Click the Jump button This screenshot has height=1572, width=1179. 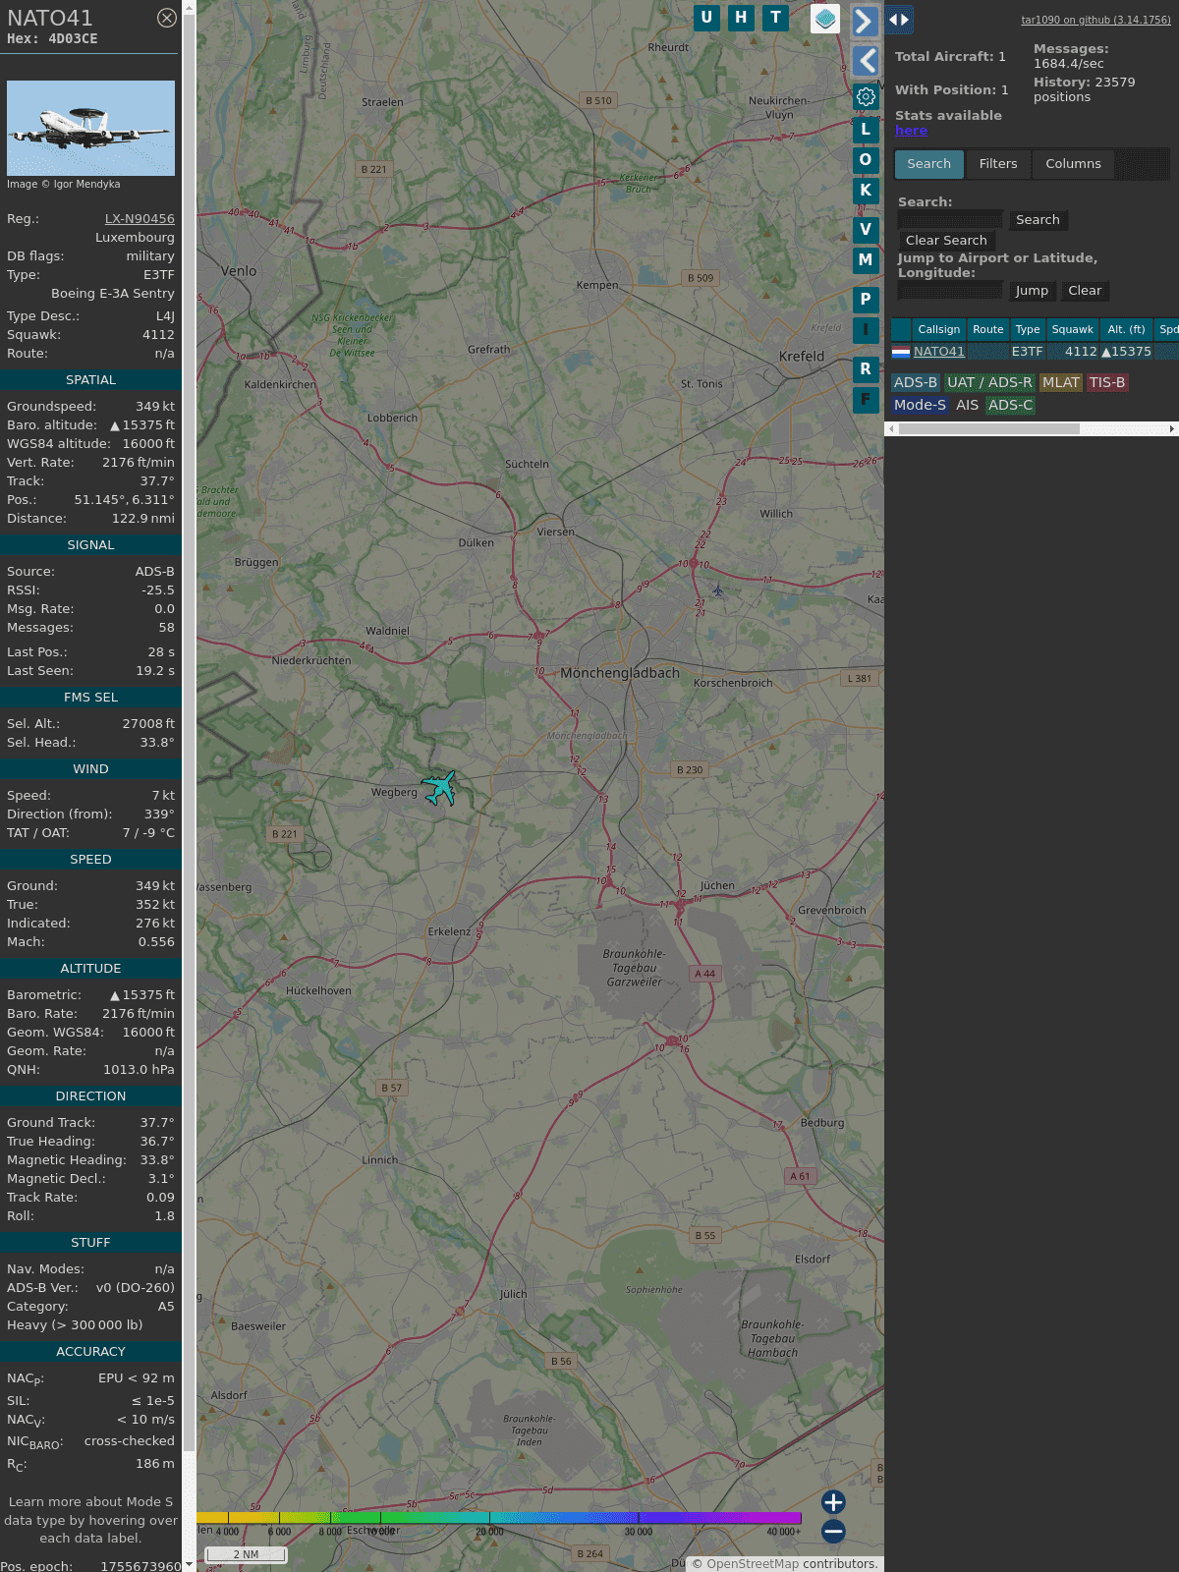tap(1032, 291)
